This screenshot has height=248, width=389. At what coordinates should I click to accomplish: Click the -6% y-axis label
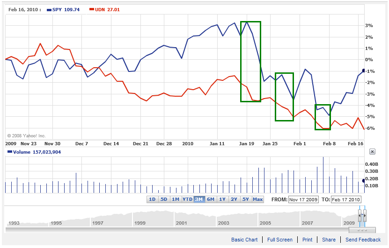coord(370,128)
